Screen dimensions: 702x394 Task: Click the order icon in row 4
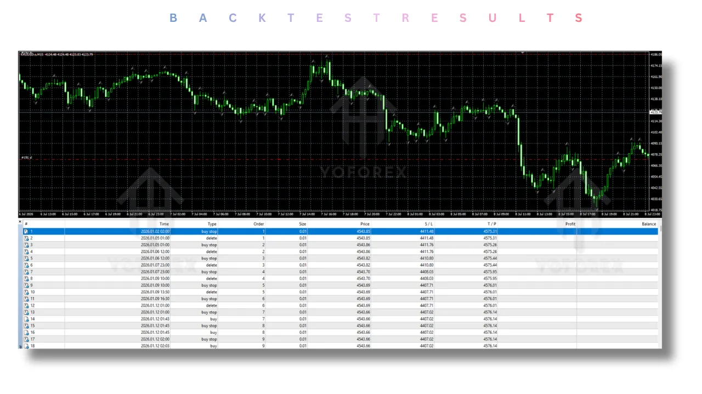26,252
